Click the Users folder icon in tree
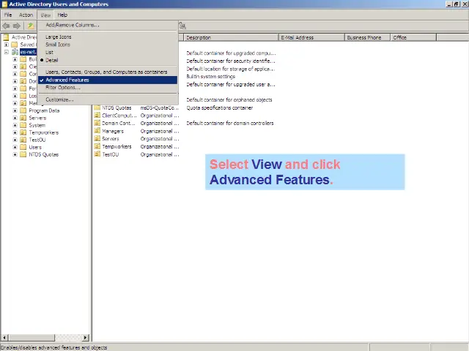 (23, 147)
